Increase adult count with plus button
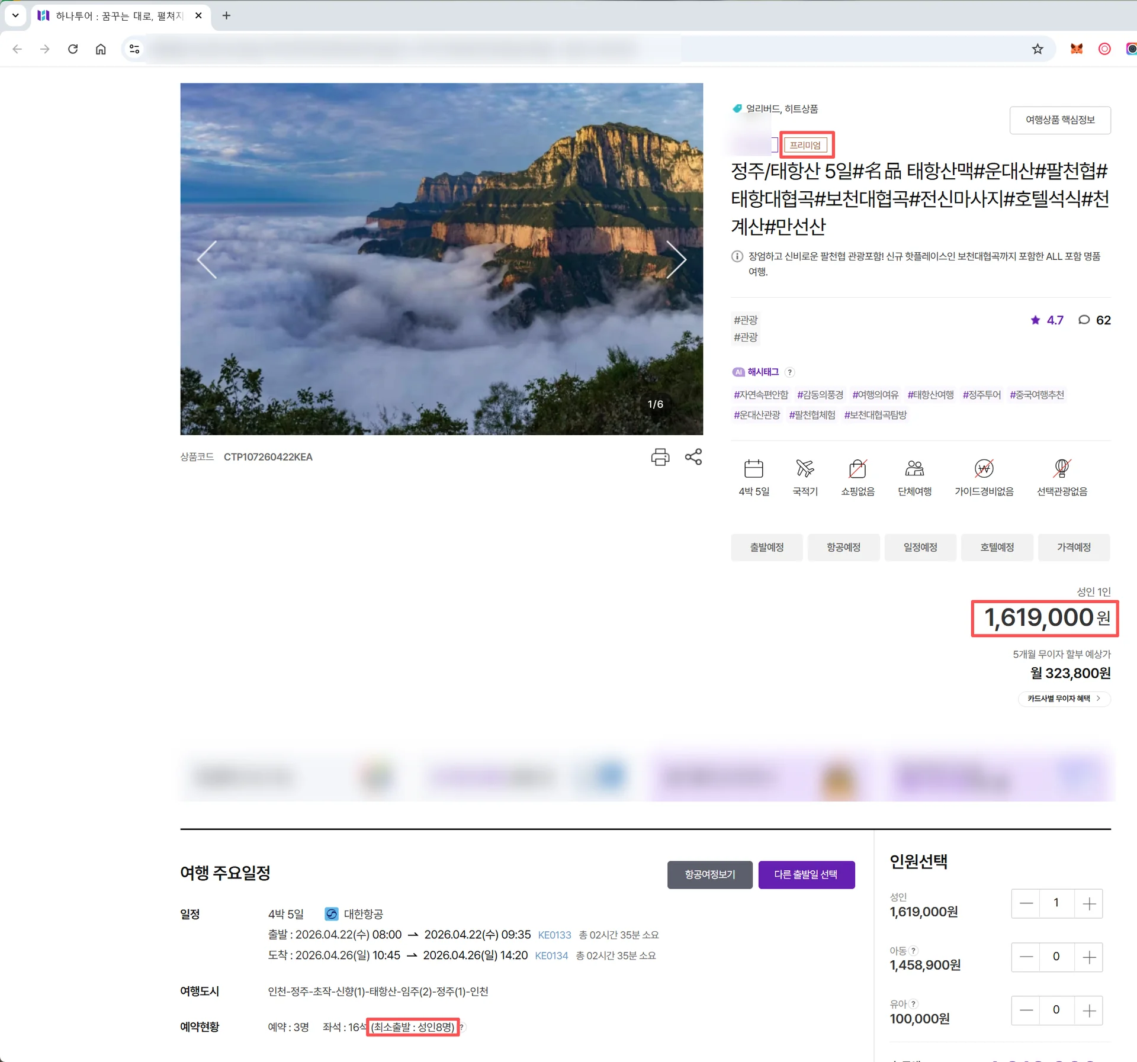 pyautogui.click(x=1088, y=903)
